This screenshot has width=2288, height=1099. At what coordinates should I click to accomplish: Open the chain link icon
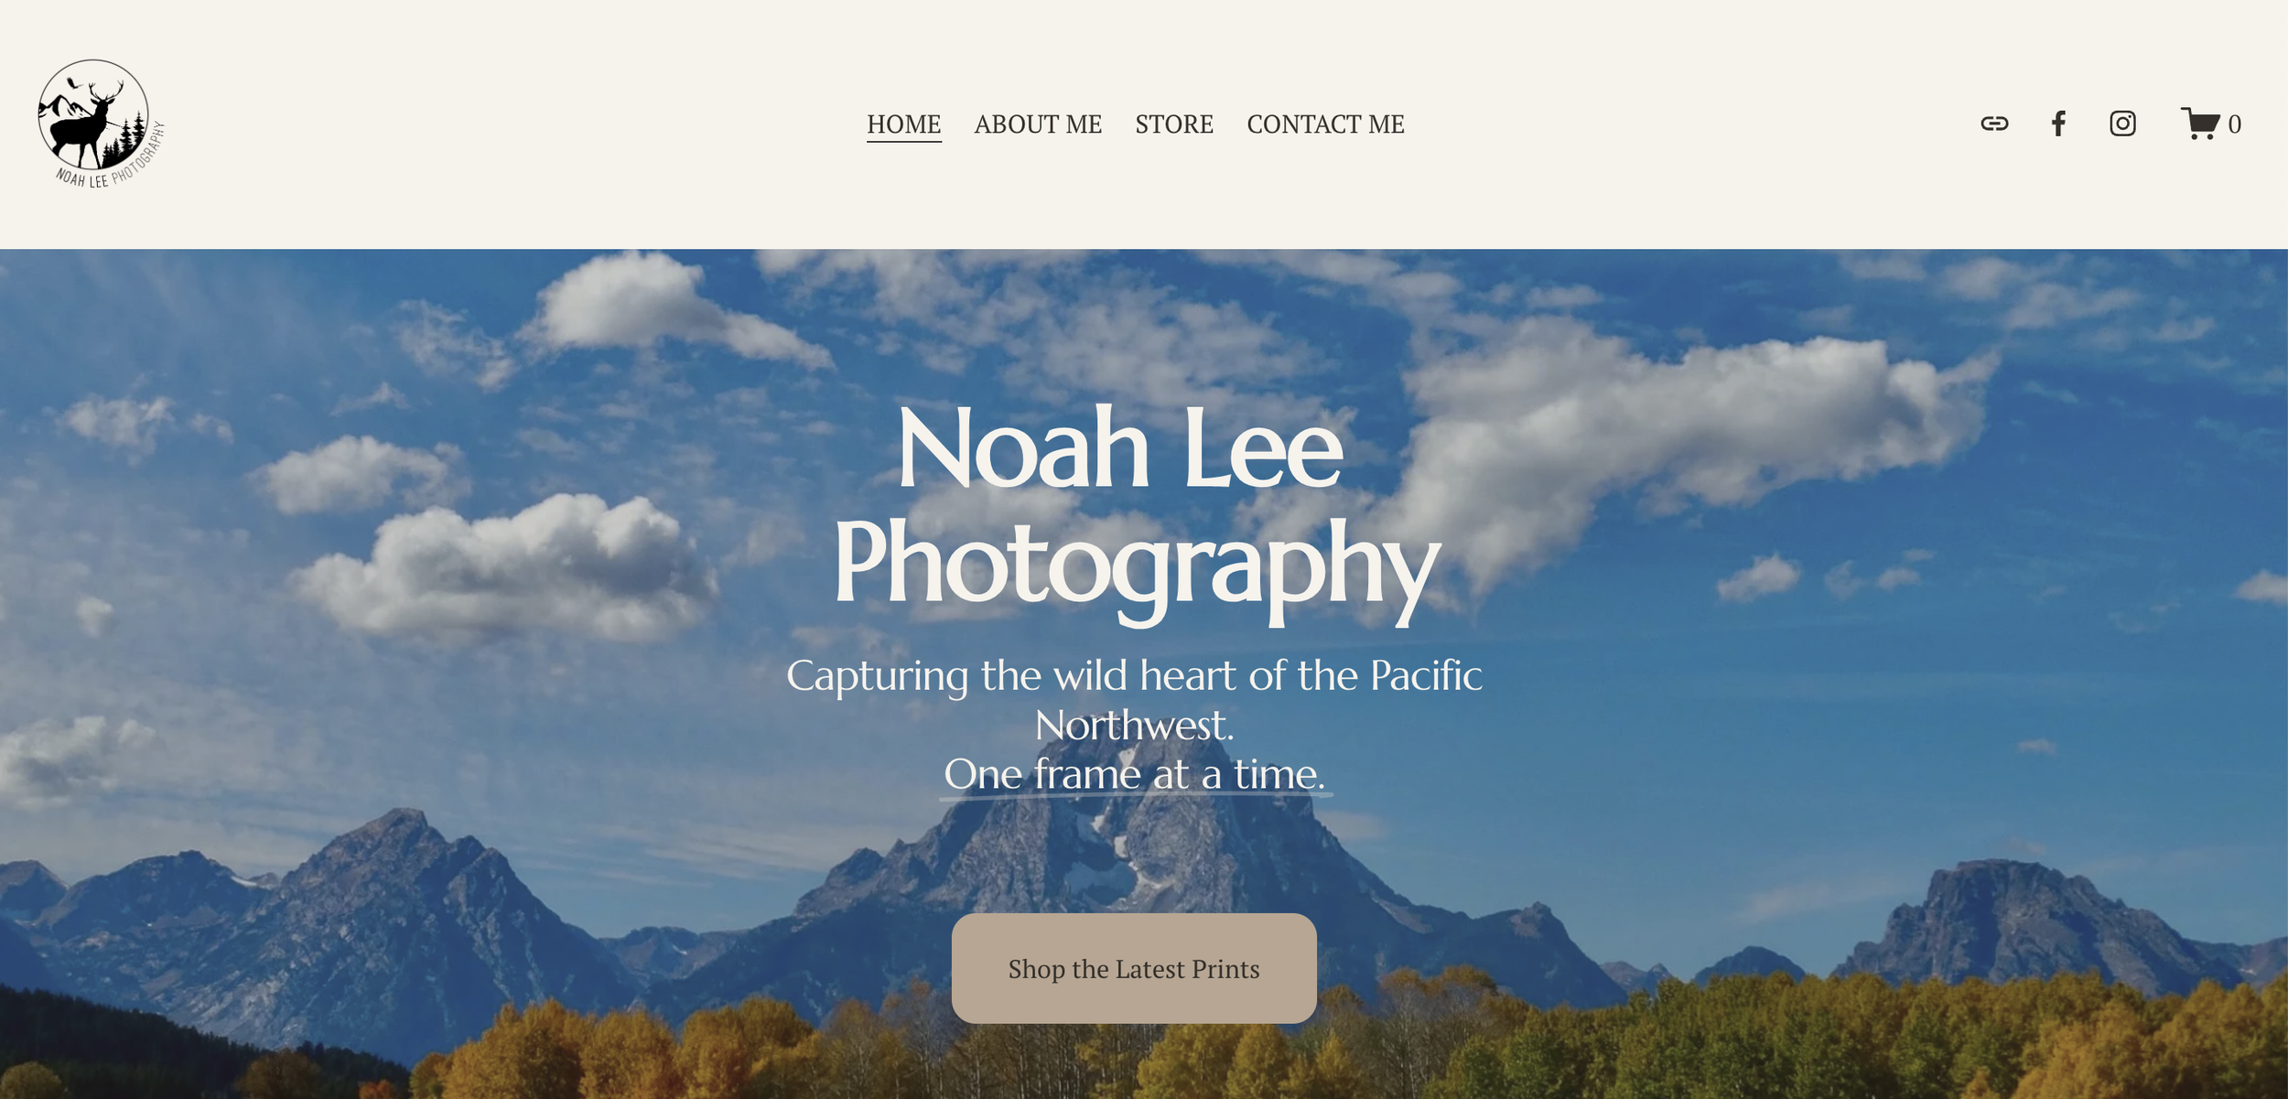(1994, 124)
